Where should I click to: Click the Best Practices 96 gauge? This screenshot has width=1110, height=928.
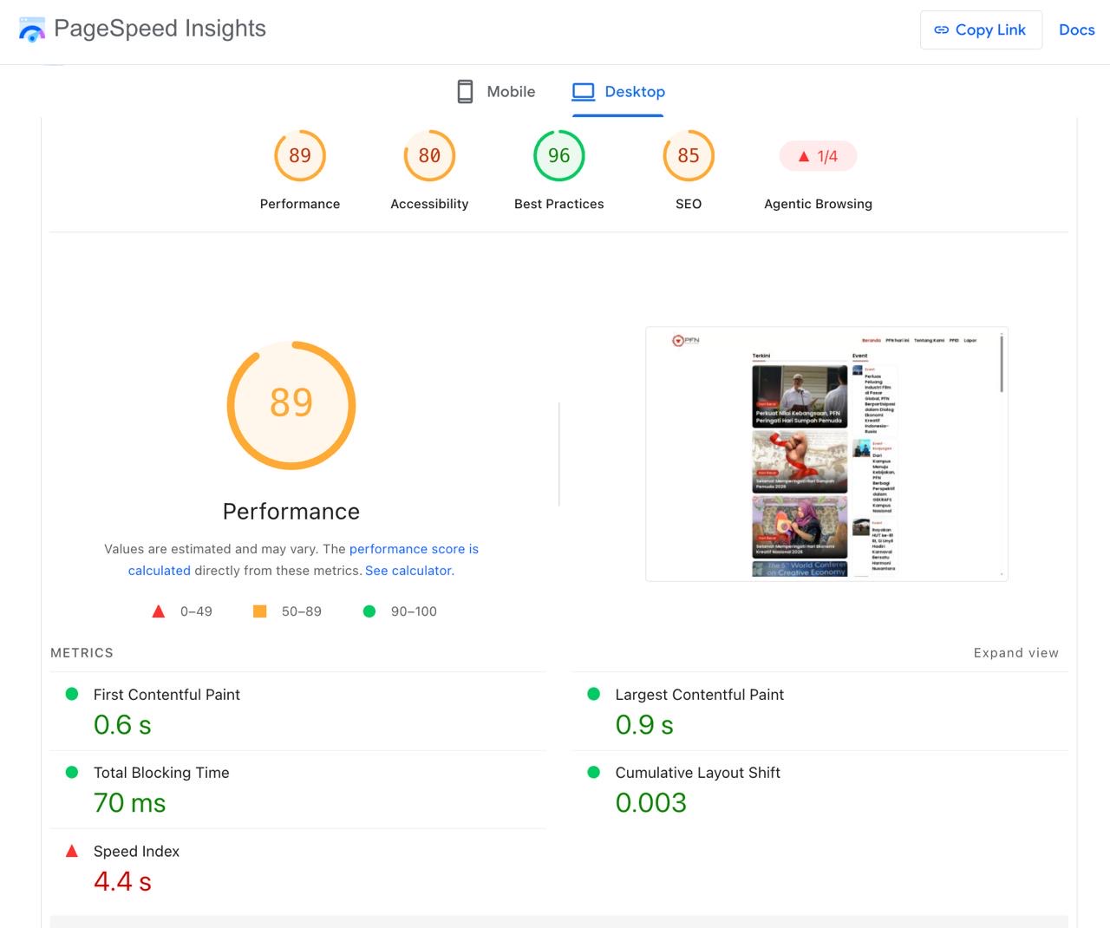pos(559,155)
